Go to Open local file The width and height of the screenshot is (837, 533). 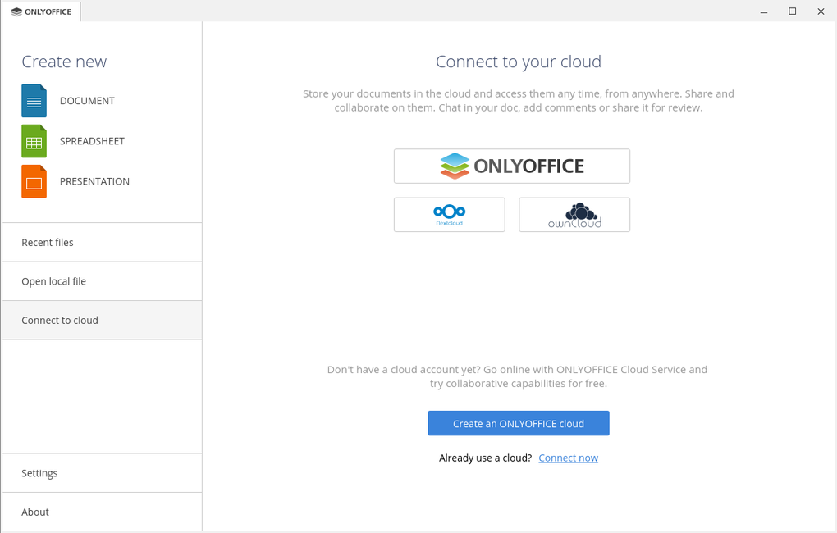pyautogui.click(x=53, y=281)
